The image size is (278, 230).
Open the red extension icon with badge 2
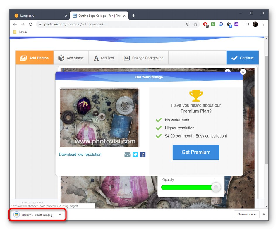[x=206, y=24]
